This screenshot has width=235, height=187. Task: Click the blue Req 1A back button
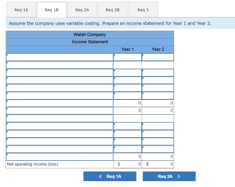pos(110,176)
